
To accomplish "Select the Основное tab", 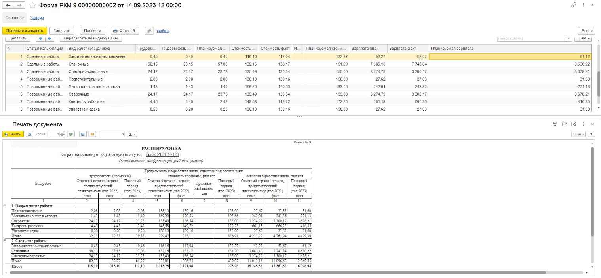I will point(14,18).
